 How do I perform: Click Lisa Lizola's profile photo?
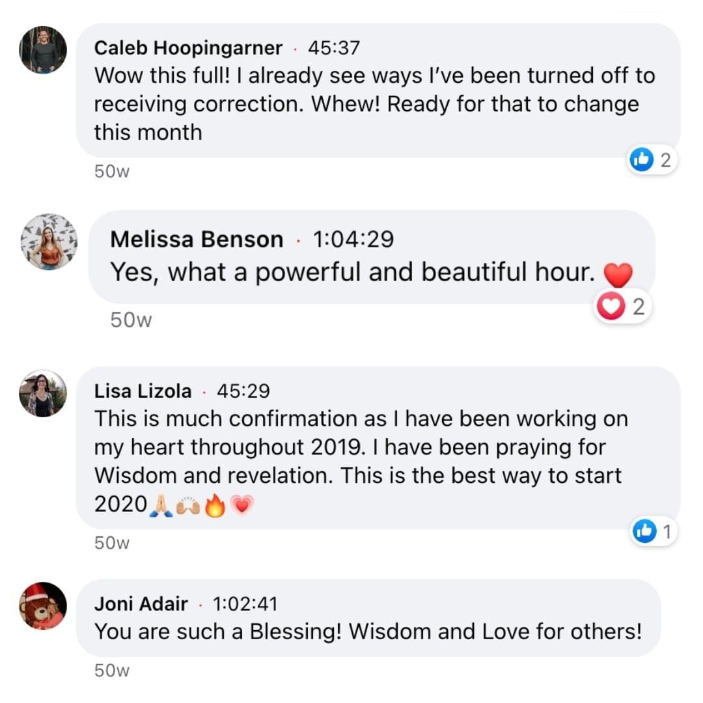click(43, 394)
